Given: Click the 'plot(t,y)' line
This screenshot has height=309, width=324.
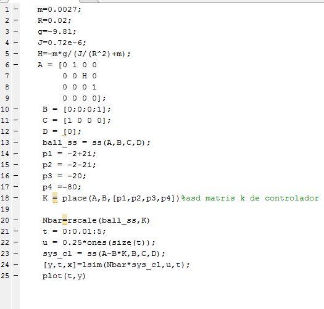Looking at the screenshot, I should click(x=64, y=276).
